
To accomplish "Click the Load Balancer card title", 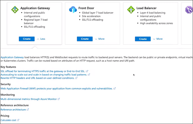I will click(147, 8).
